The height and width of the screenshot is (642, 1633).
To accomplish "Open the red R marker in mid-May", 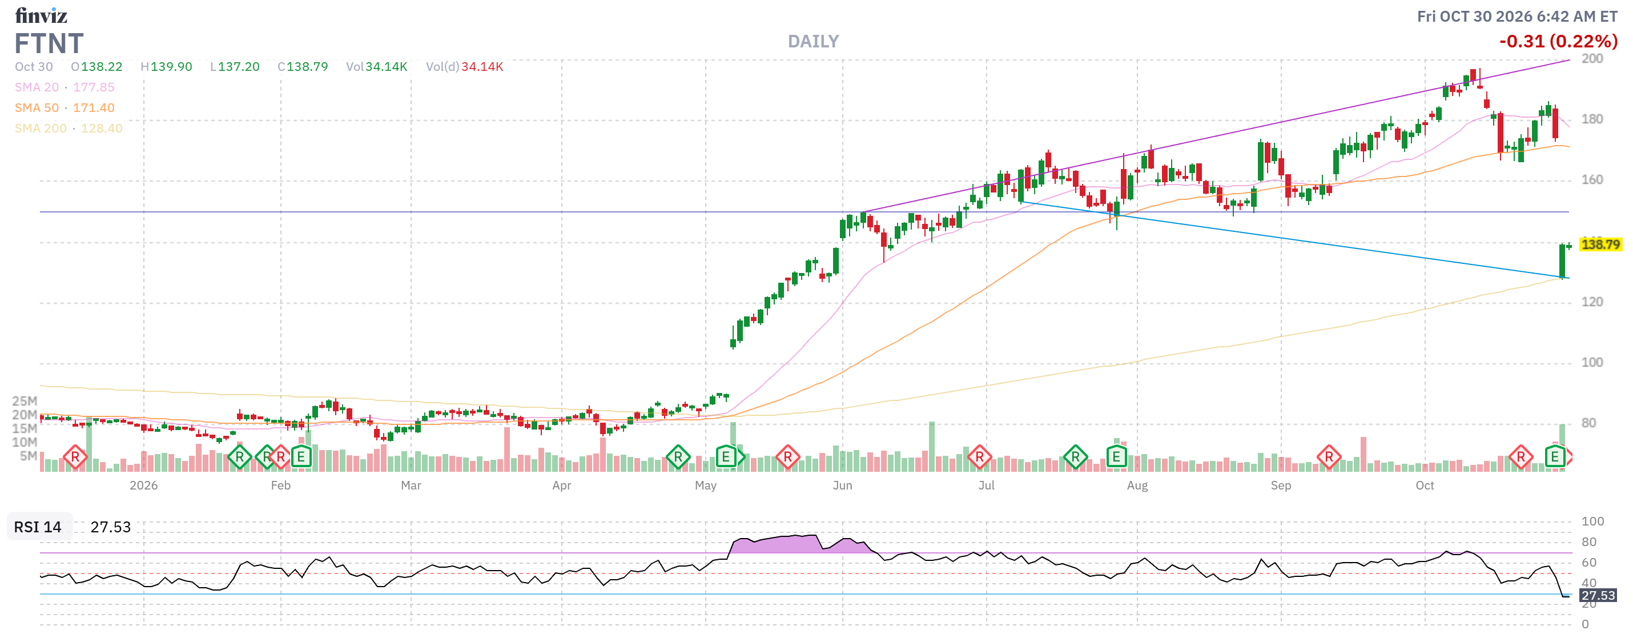I will [x=787, y=457].
